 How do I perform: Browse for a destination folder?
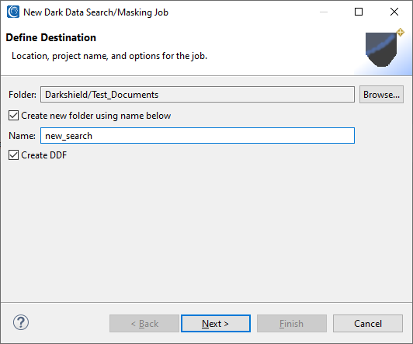[381, 94]
